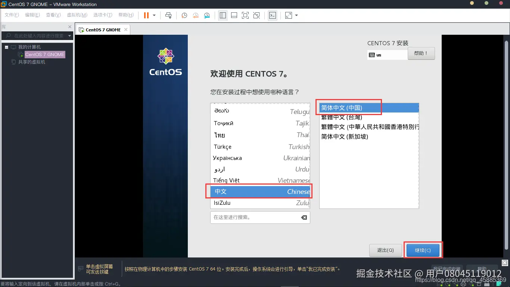This screenshot has width=510, height=287.
Task: Select Tiếng Việt (Vietnamese) language
Action: tap(260, 180)
